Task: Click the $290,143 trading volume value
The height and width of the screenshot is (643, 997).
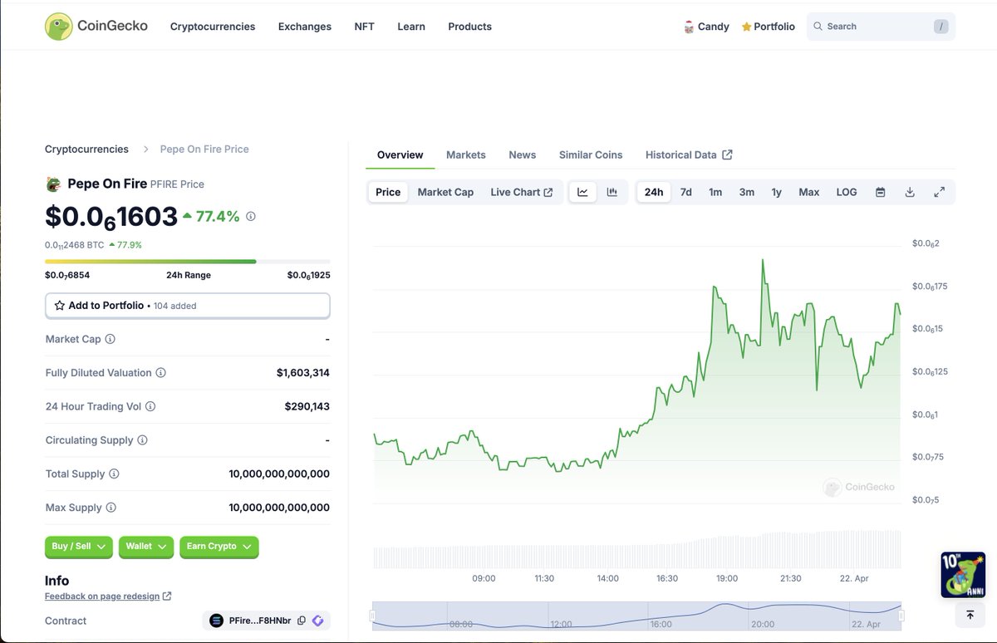Action: tap(307, 406)
